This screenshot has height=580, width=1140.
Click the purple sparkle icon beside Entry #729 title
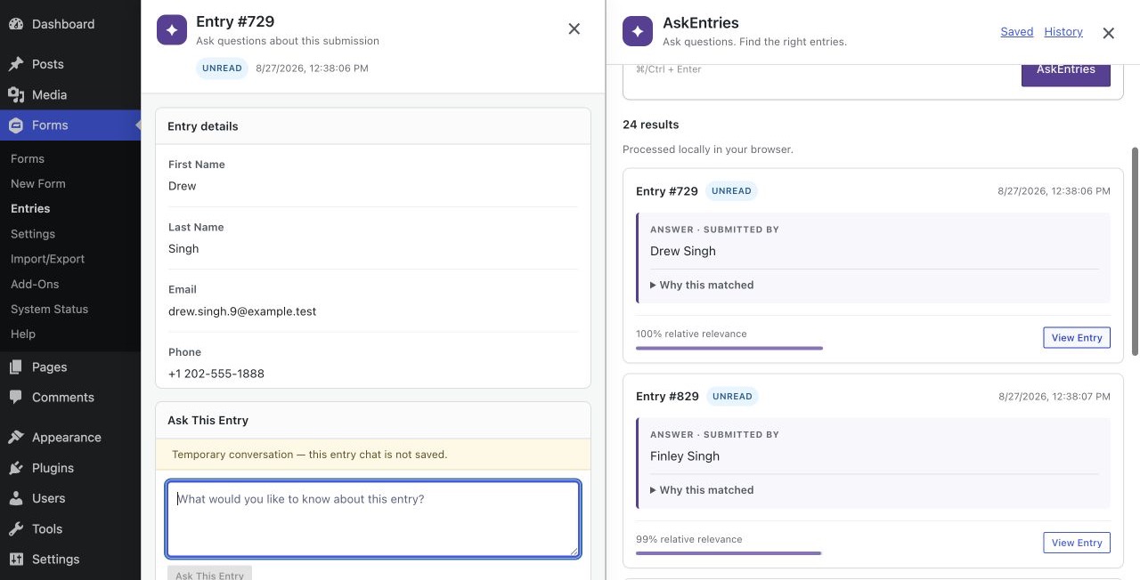(x=172, y=29)
